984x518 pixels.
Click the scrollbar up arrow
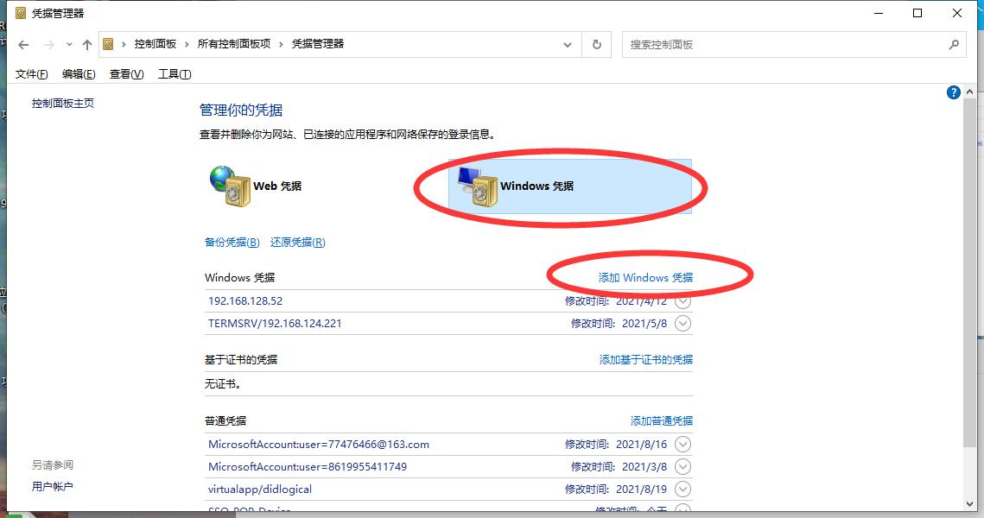pyautogui.click(x=970, y=92)
